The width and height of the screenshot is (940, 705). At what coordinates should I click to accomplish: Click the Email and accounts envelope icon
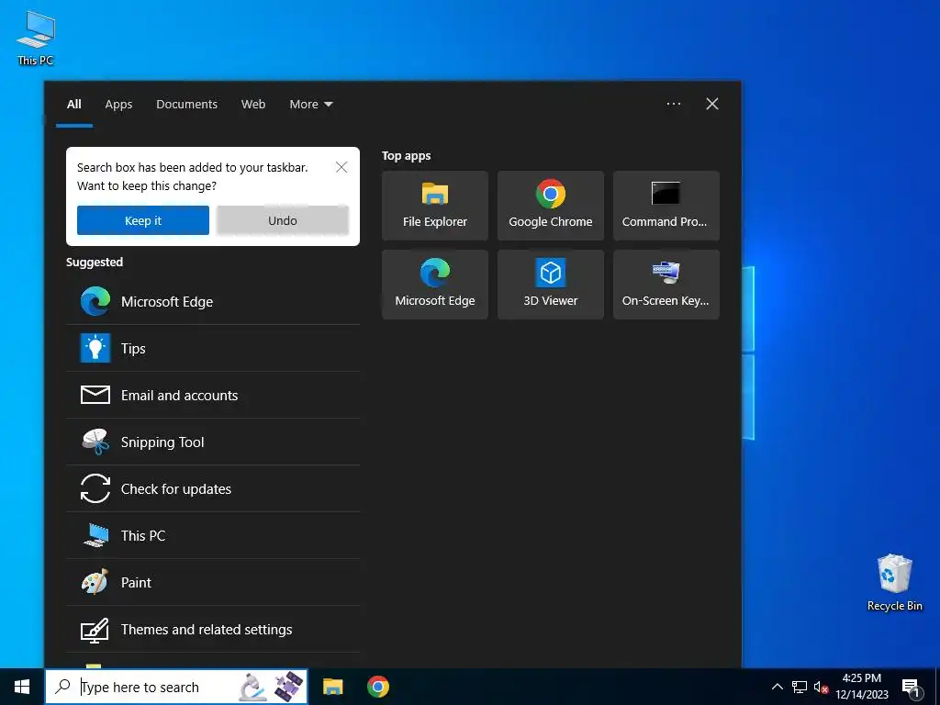(x=95, y=395)
